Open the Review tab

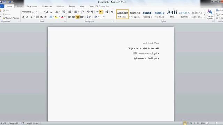[x=72, y=6]
